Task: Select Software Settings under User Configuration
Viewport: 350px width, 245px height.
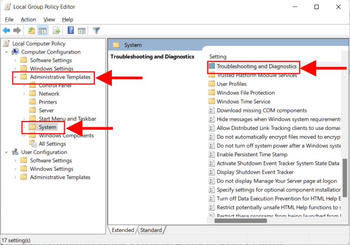Action: coord(51,160)
